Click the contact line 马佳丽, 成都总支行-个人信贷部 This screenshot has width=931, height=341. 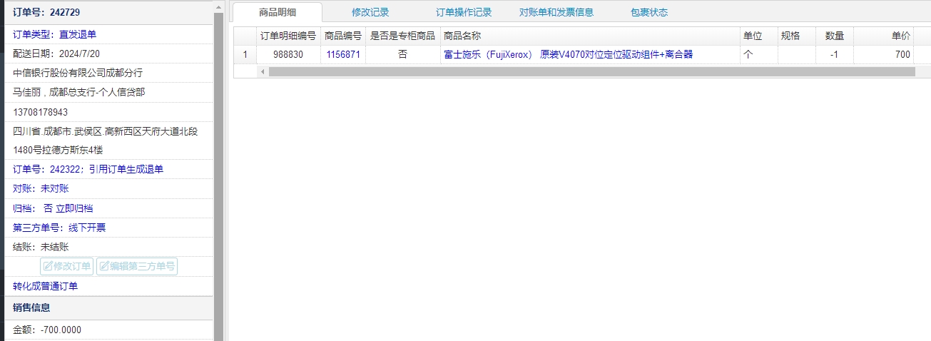[79, 92]
